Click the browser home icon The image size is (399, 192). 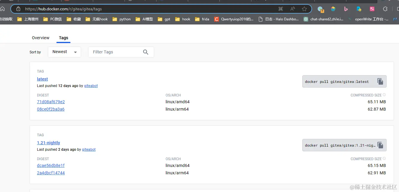point(2,9)
